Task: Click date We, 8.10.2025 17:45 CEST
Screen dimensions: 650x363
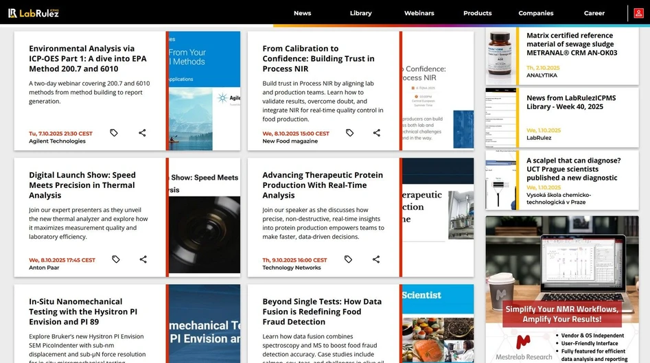Action: (x=62, y=260)
